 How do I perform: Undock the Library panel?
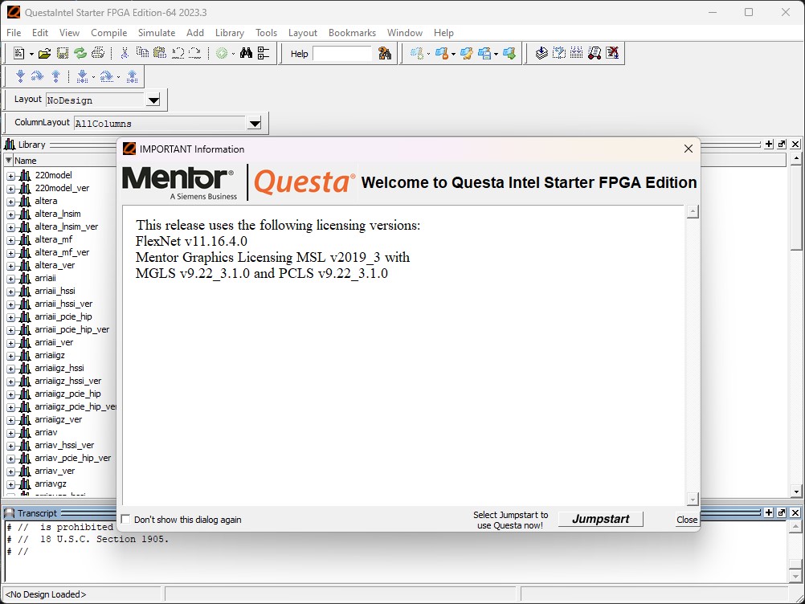pyautogui.click(x=782, y=145)
